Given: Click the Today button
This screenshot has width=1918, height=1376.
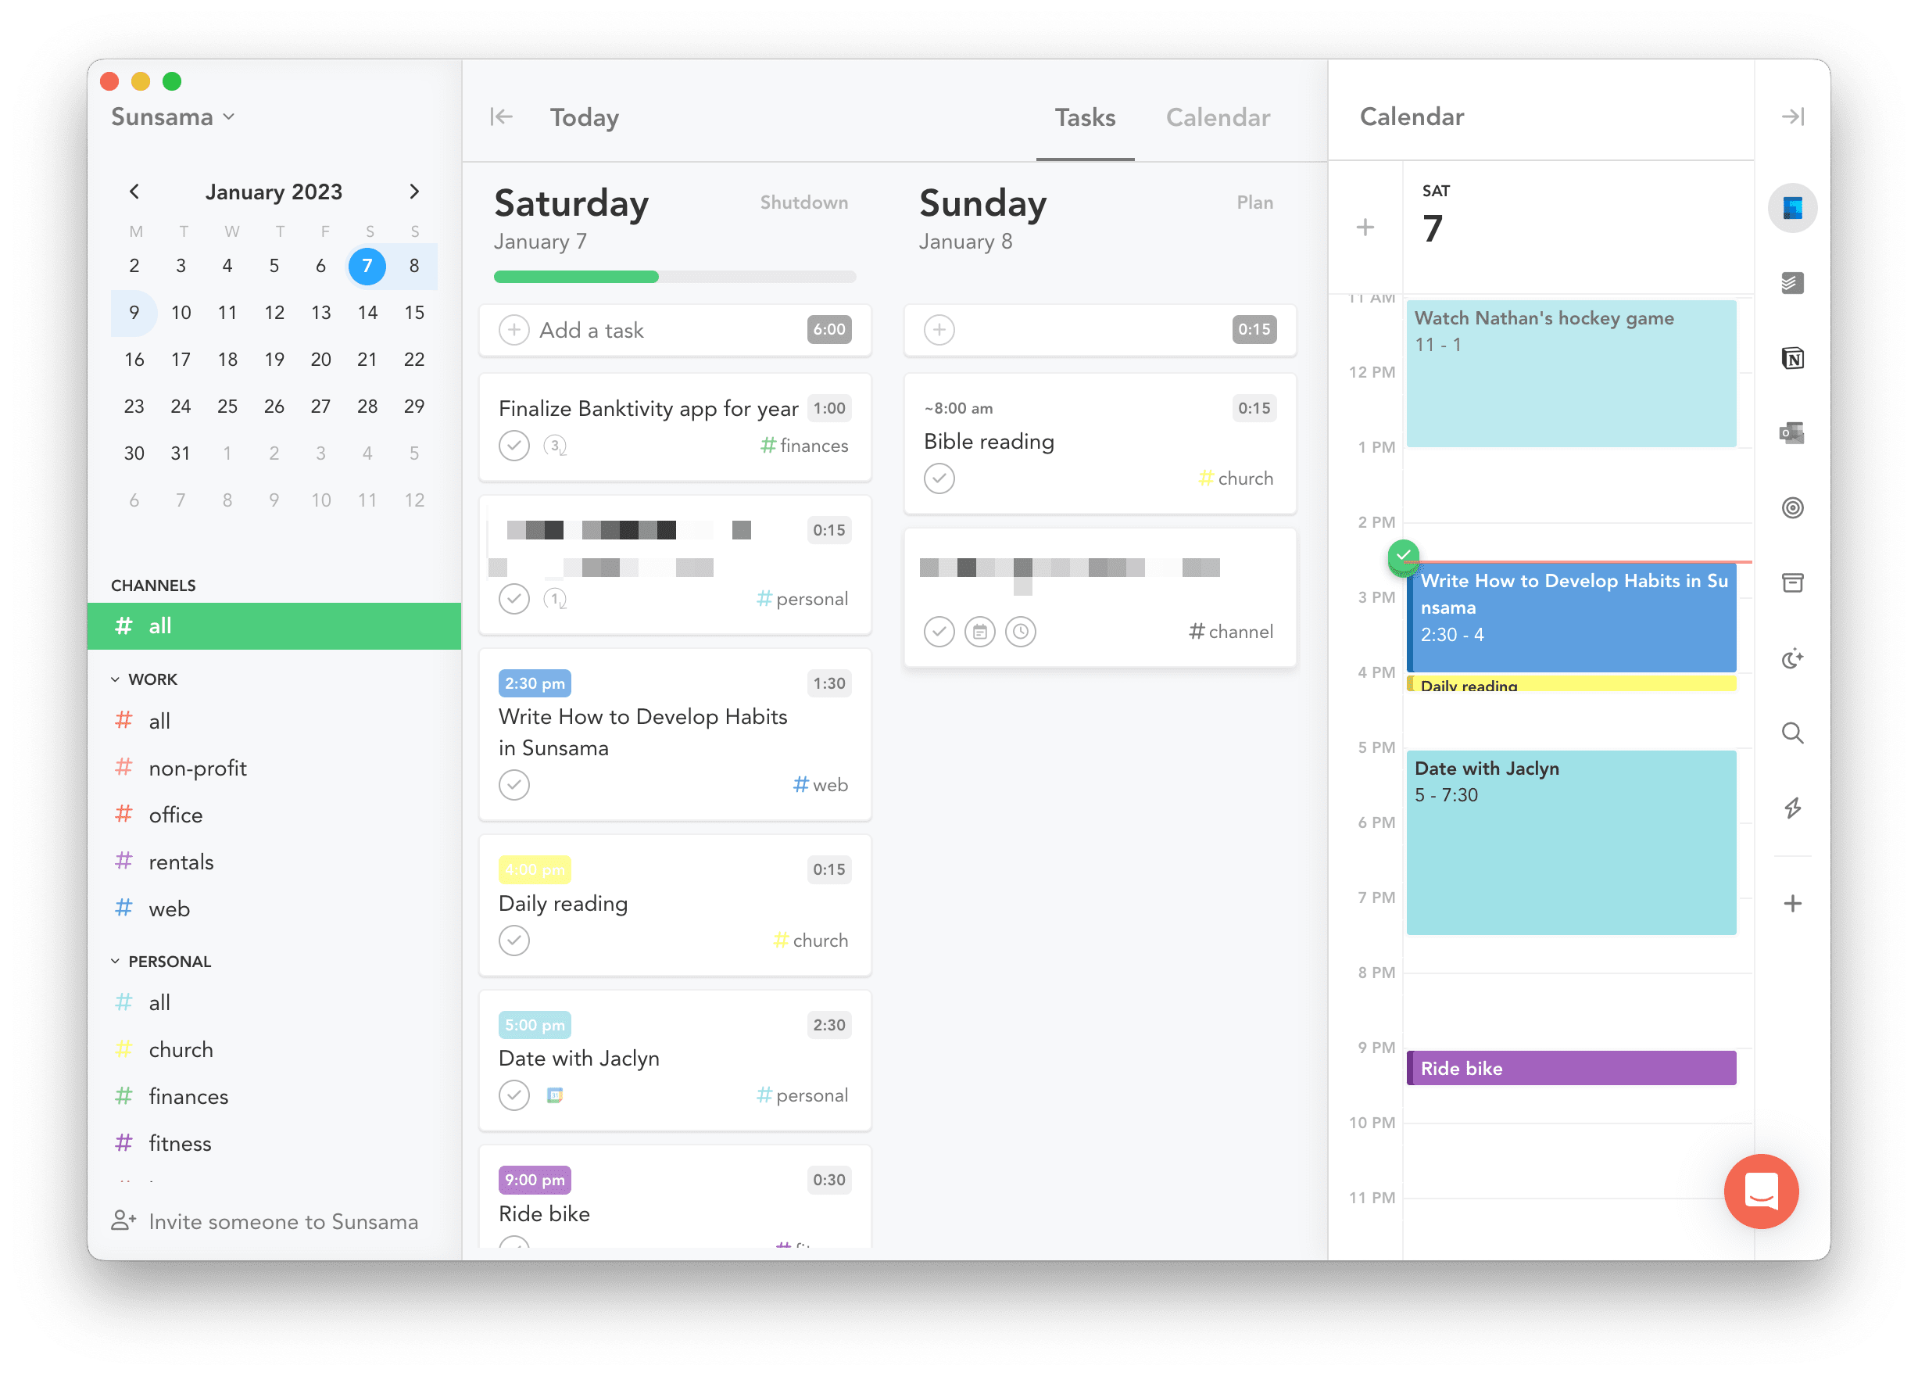Looking at the screenshot, I should pyautogui.click(x=585, y=117).
